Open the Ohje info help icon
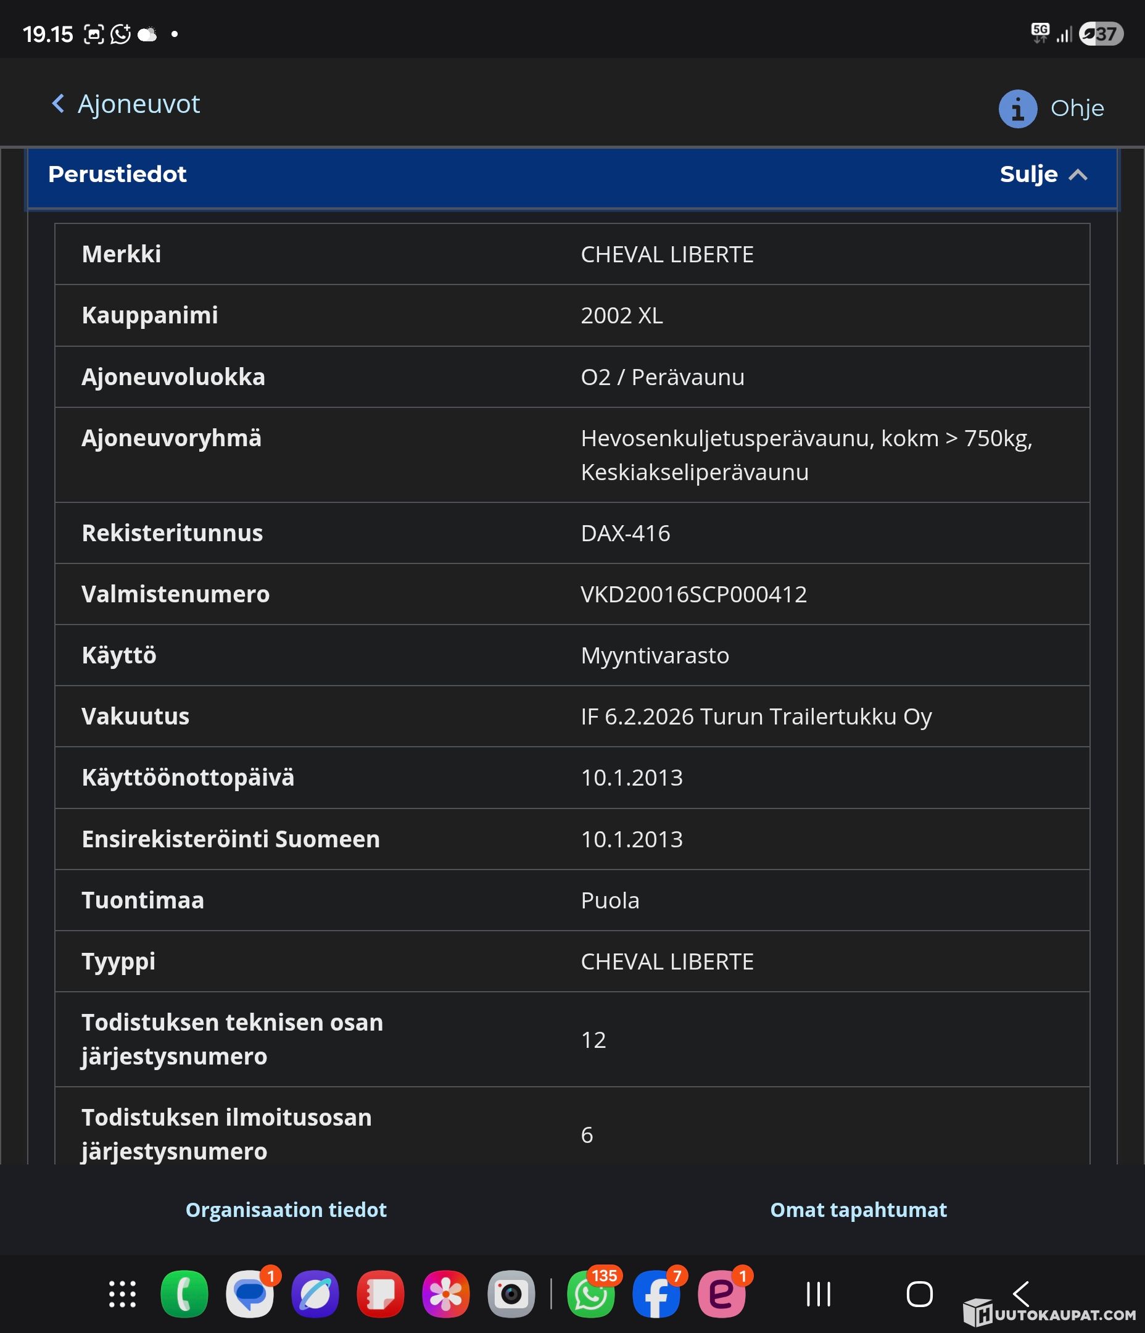 pos(1018,109)
